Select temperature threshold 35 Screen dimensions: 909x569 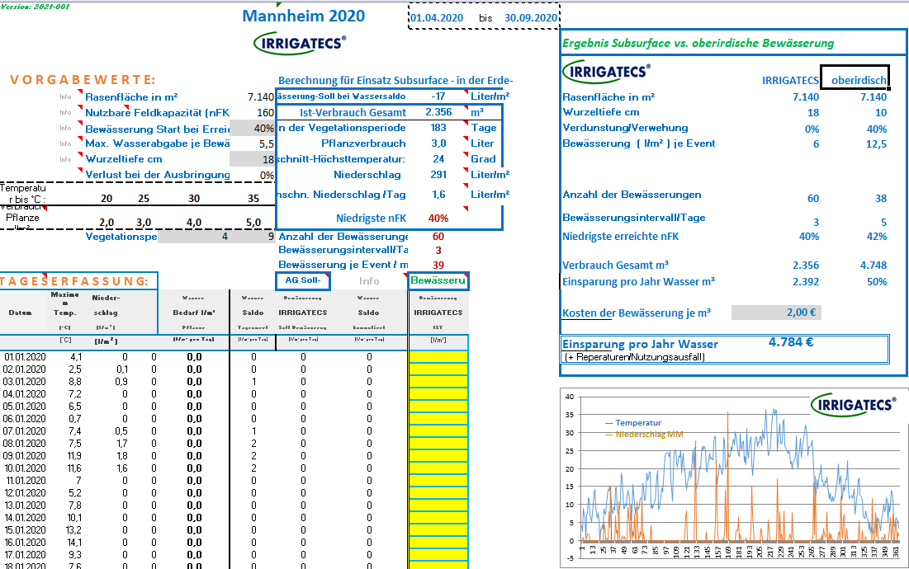click(x=253, y=198)
